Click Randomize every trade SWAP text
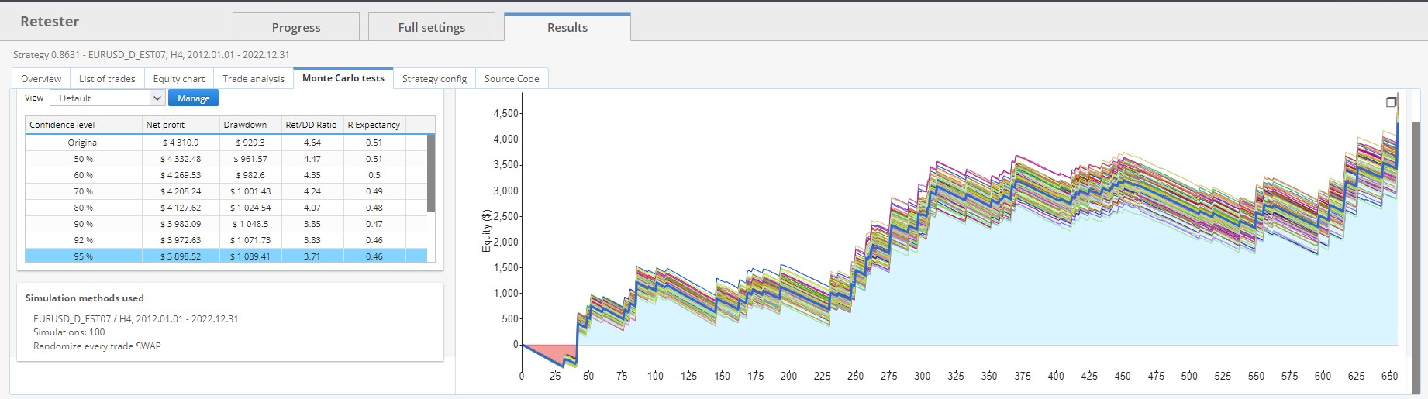Viewport: 1428px width, 399px height. [x=97, y=346]
